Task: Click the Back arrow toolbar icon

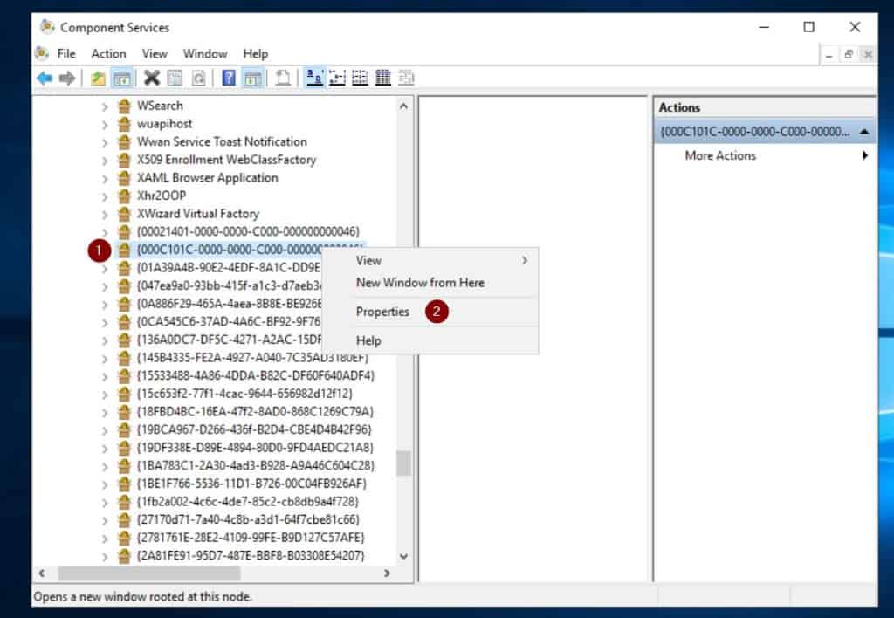Action: (x=44, y=78)
